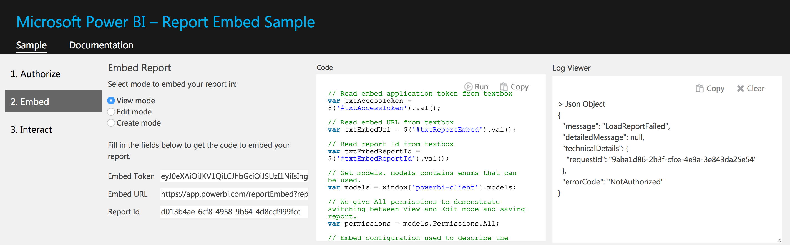Click the Report Id input field

tap(234, 212)
